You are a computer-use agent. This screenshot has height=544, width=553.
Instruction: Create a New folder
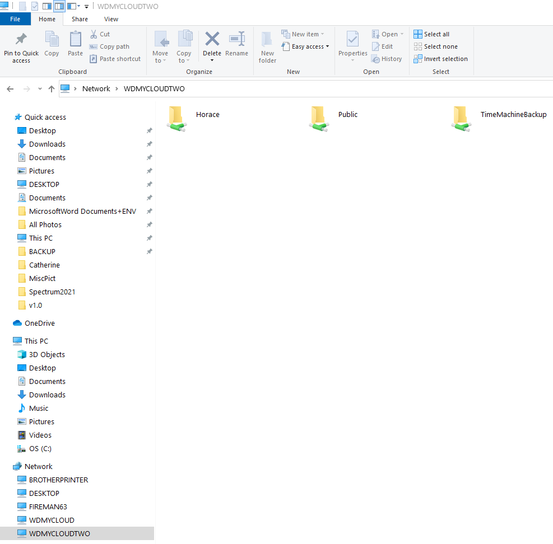(x=267, y=48)
